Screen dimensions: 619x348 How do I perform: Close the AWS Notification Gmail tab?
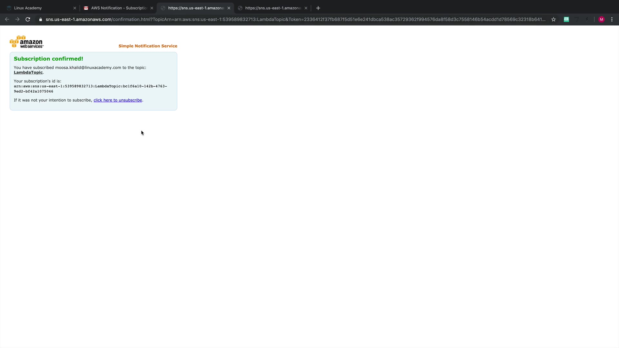tap(152, 8)
